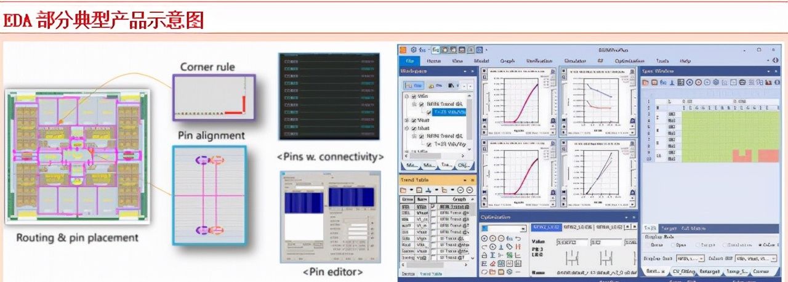The width and height of the screenshot is (788, 282).
Task: Open the Tools menu
Action: (662, 61)
